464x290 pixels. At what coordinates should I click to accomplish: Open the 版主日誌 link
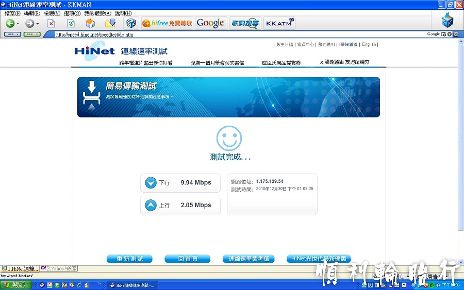pyautogui.click(x=285, y=44)
